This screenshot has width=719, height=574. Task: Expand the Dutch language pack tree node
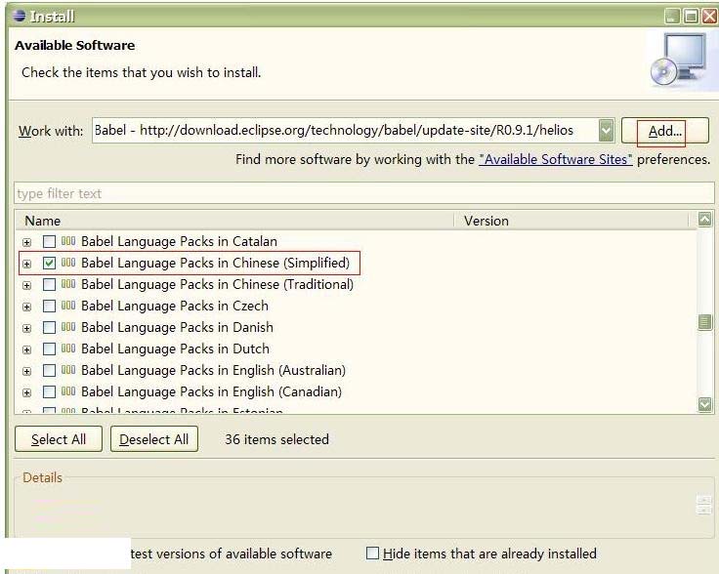click(27, 350)
